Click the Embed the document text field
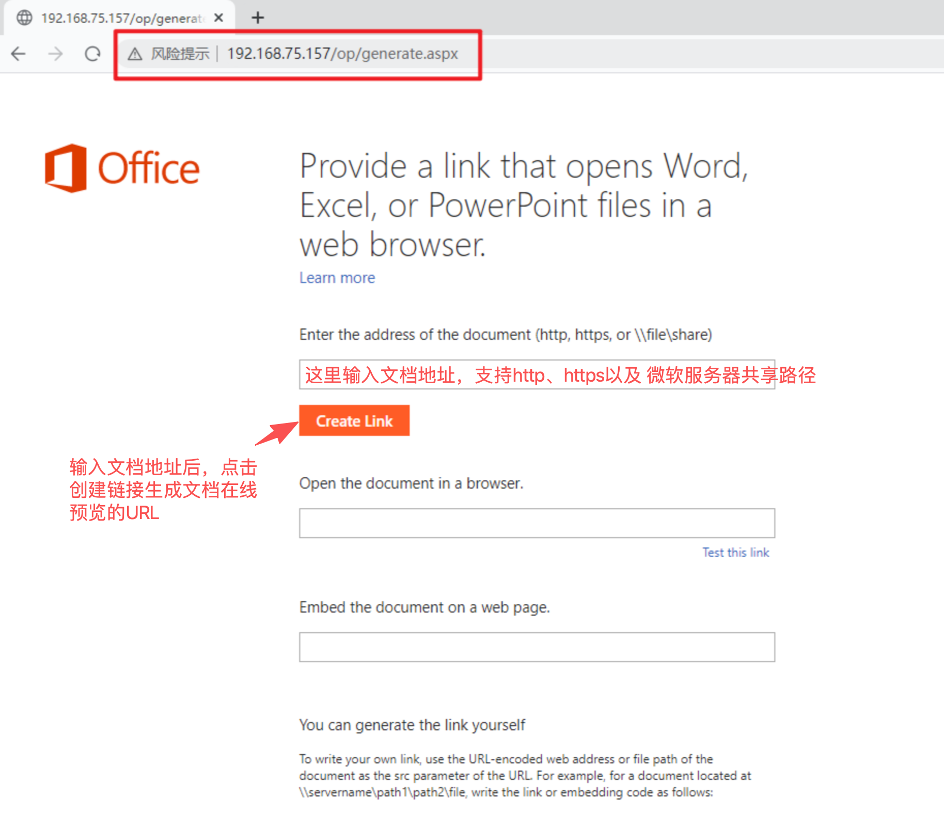Image resolution: width=944 pixels, height=815 pixels. point(537,647)
